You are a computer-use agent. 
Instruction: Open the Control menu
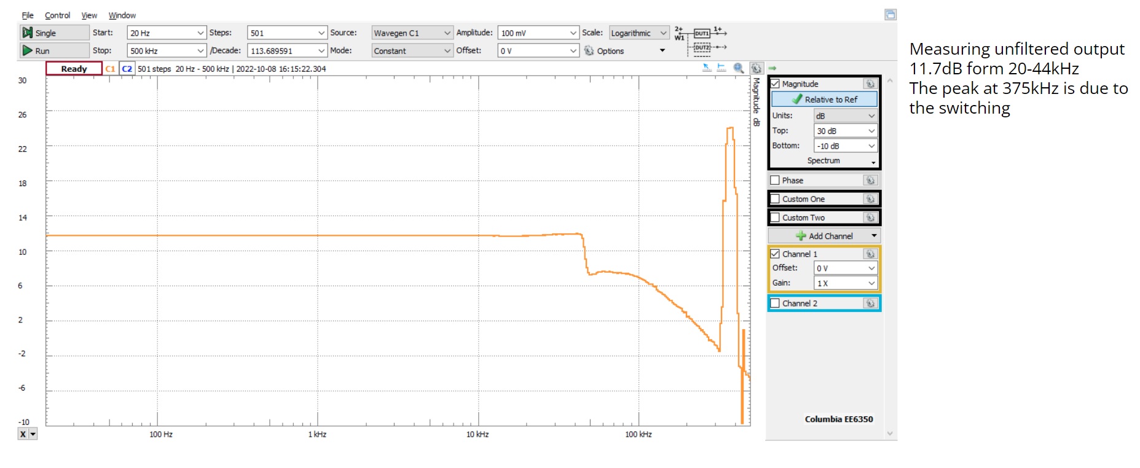[x=58, y=15]
